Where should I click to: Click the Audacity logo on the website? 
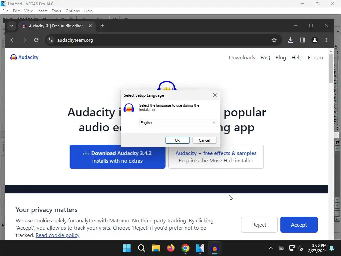click(24, 57)
